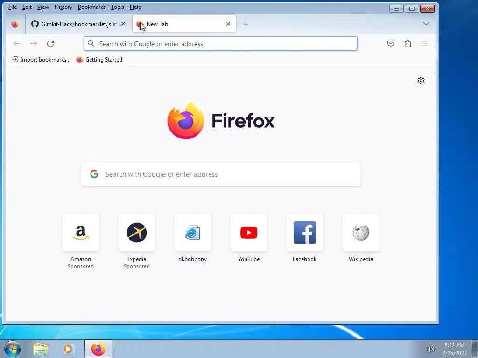The width and height of the screenshot is (478, 358).
Task: Open Windows Explorer from the taskbar
Action: point(41,349)
